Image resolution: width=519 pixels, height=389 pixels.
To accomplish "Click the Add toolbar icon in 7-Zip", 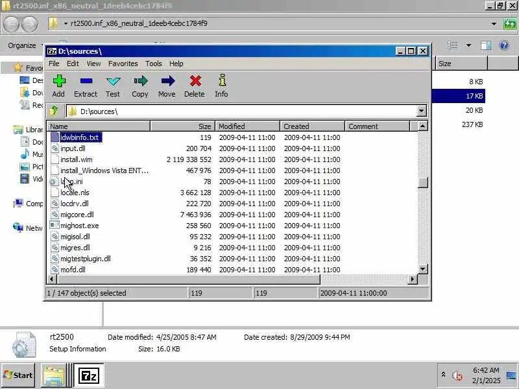I will [59, 81].
